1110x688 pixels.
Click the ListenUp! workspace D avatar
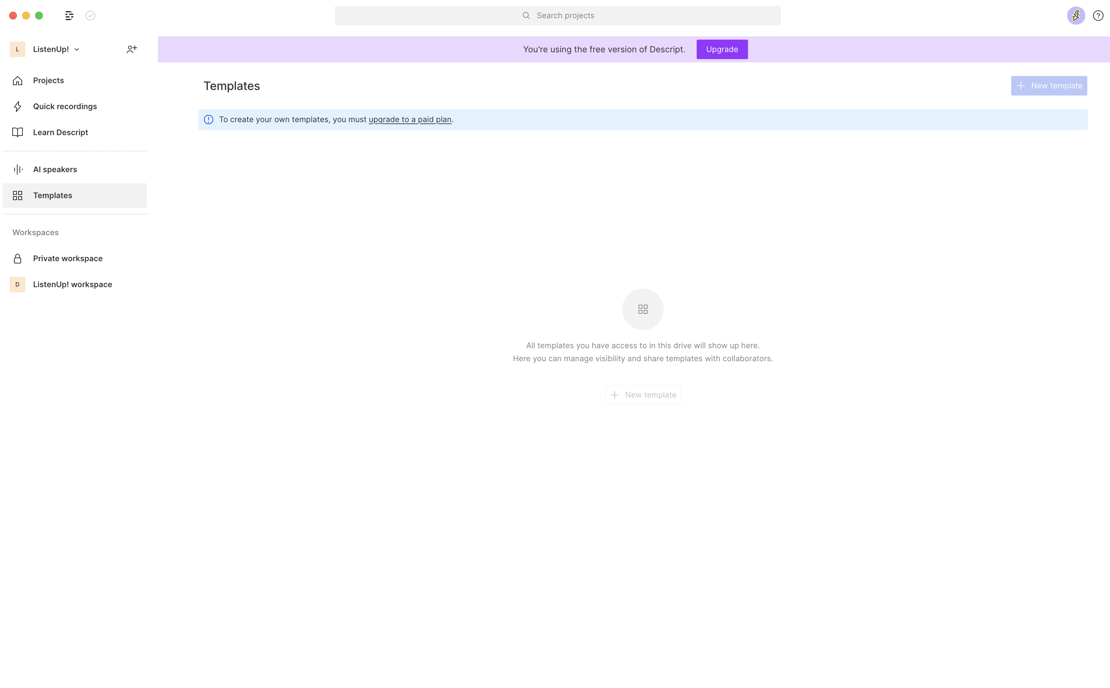pos(17,284)
